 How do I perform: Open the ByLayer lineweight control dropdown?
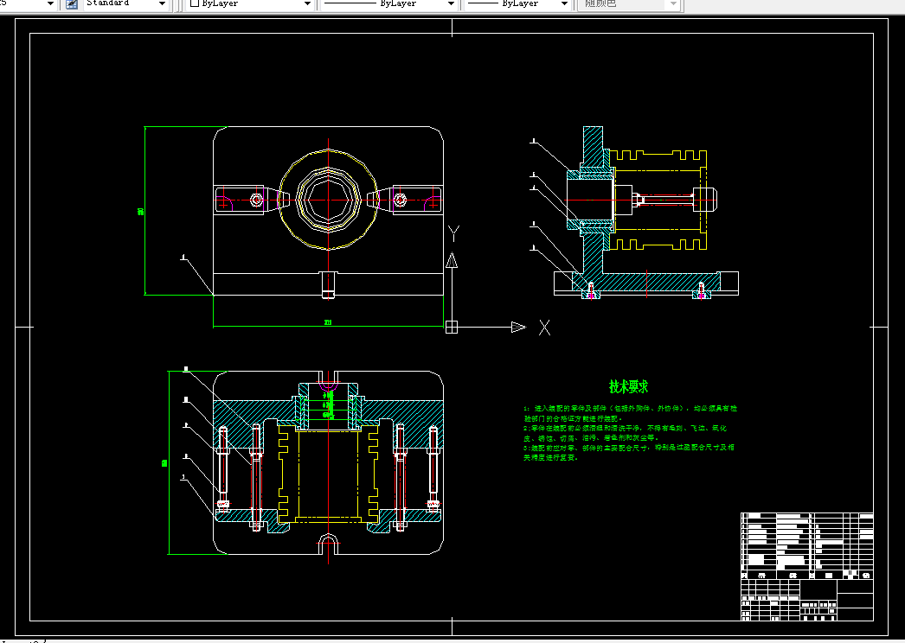pos(564,4)
